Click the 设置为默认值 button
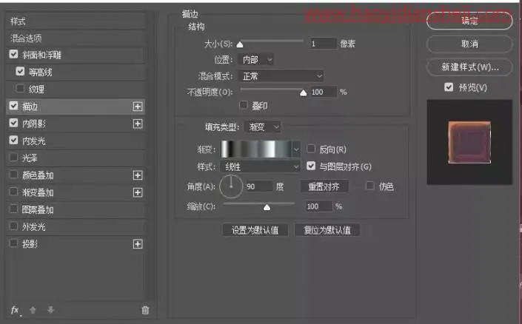 tap(255, 230)
